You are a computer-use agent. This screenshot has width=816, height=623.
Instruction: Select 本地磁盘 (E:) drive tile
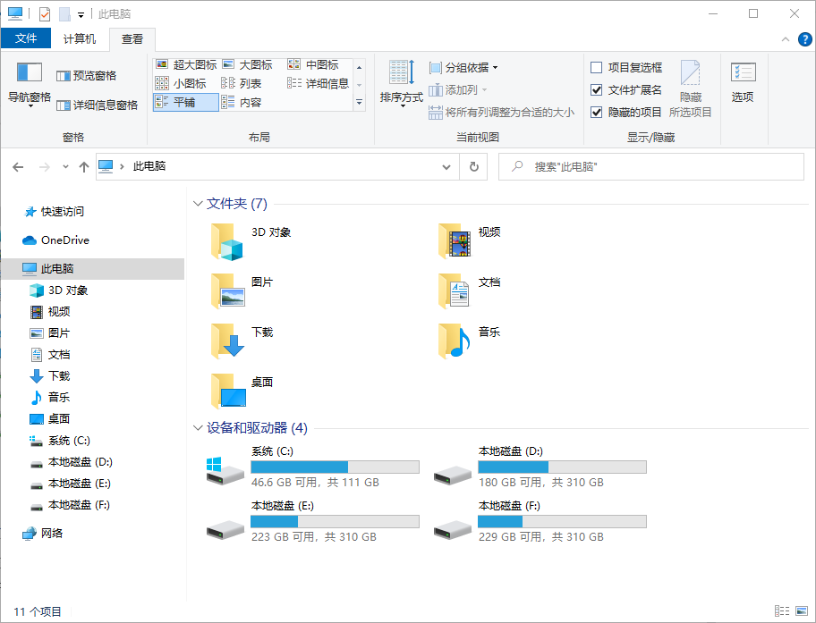pos(313,522)
